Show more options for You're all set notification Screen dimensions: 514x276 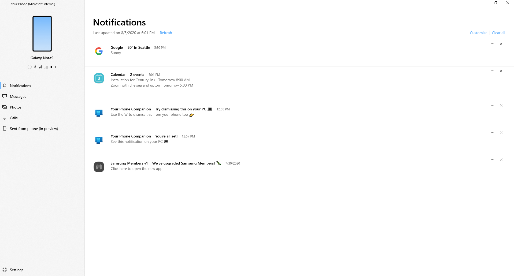[x=493, y=133]
